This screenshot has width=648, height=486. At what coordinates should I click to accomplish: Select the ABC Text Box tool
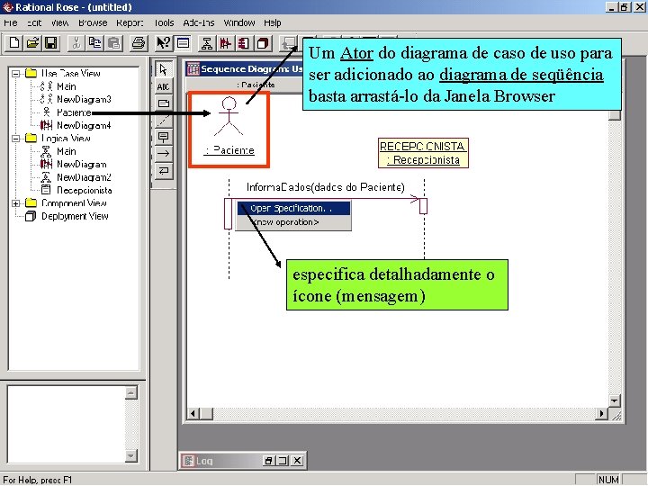[164, 86]
